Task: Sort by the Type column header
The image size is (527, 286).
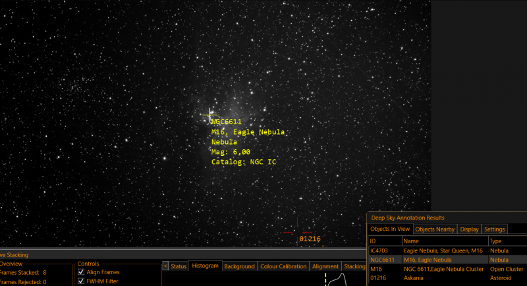Action: (x=507, y=241)
